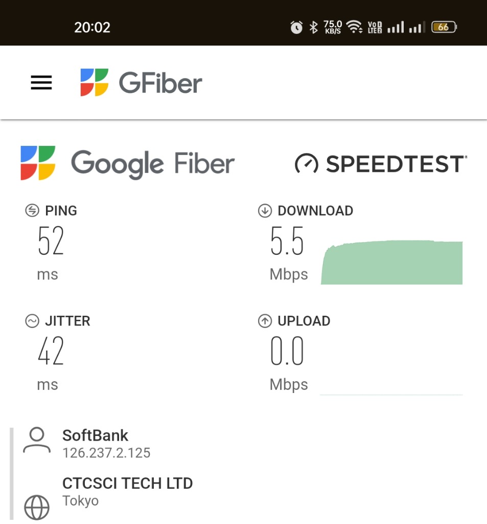Screen dimensions: 487x524
Task: Tap the upload arrow icon
Action: (x=265, y=321)
